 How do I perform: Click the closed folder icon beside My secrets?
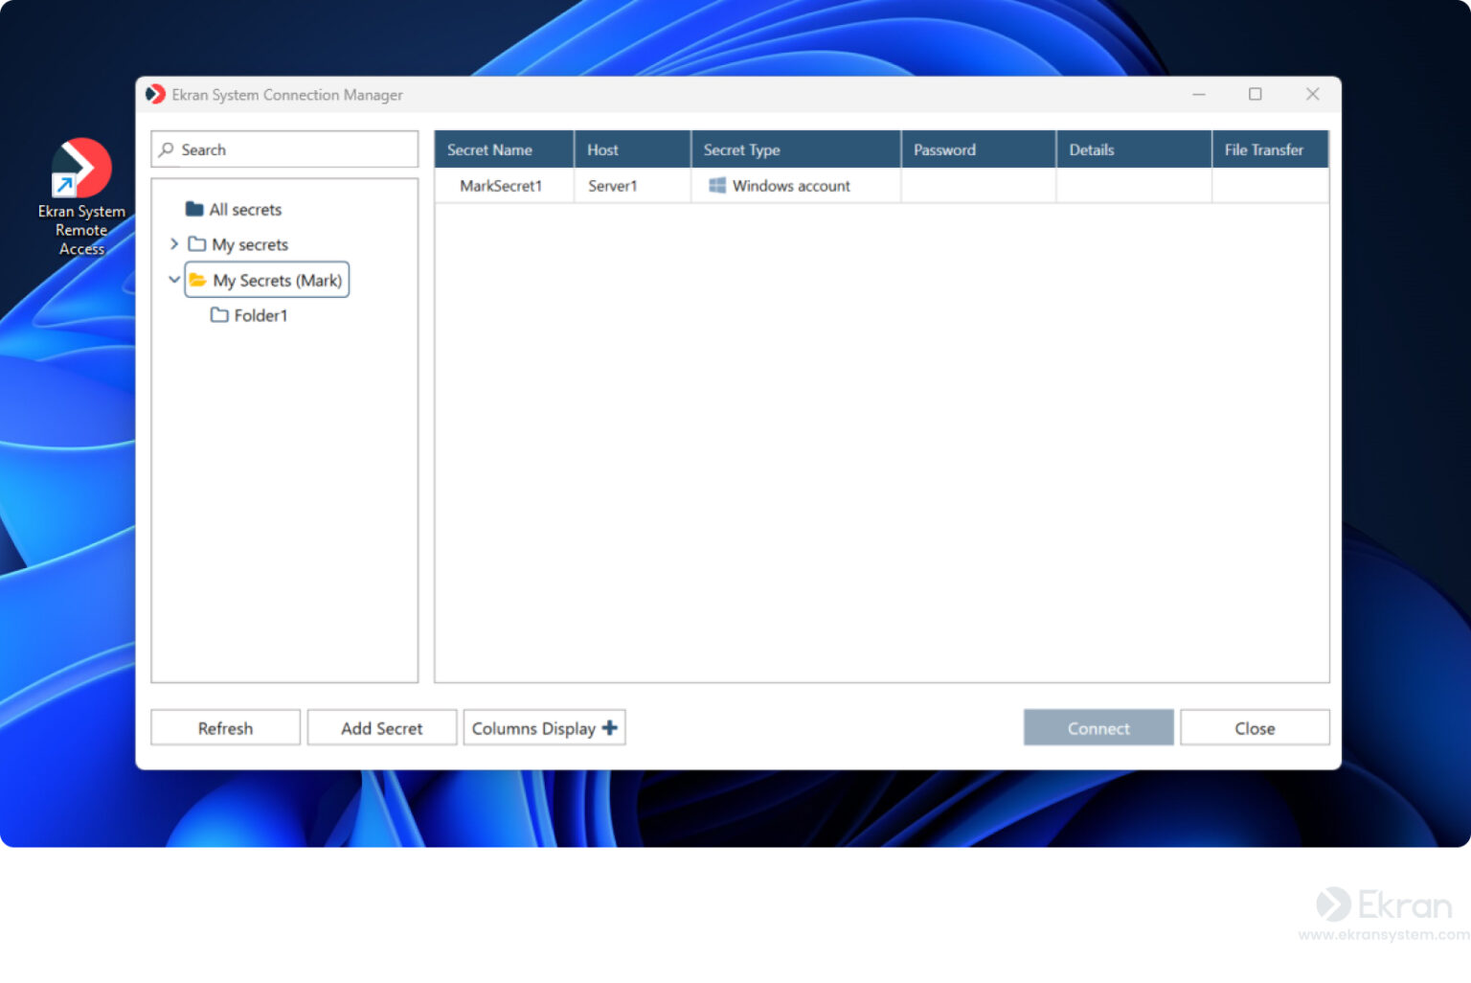coord(196,244)
